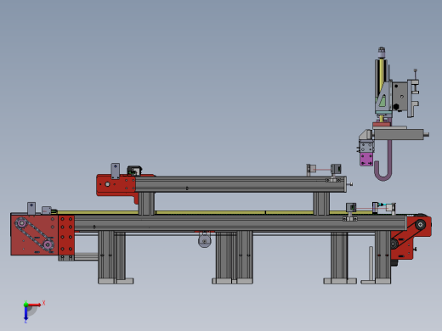Select the gray bracket at the lower conveyor's far left

[x=31, y=209]
